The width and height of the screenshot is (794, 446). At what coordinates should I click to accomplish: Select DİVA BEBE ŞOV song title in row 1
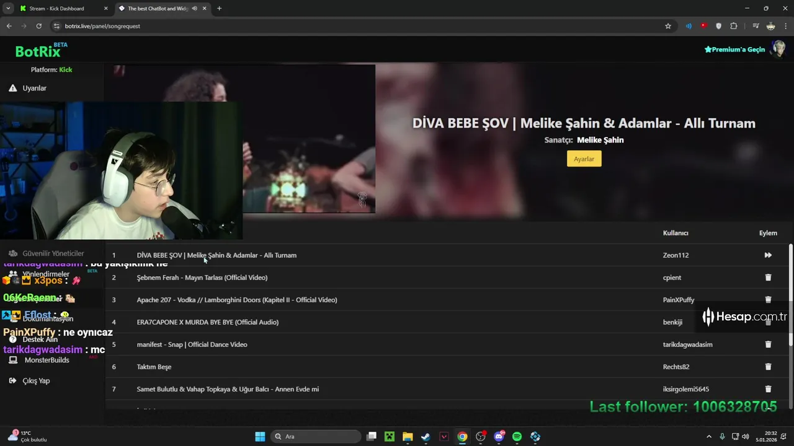[216, 255]
